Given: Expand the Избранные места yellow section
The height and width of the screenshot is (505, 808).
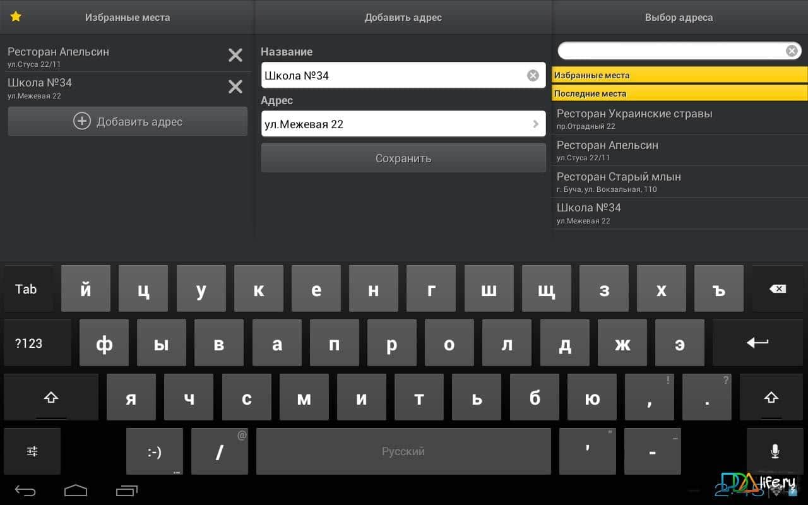Looking at the screenshot, I should click(679, 75).
